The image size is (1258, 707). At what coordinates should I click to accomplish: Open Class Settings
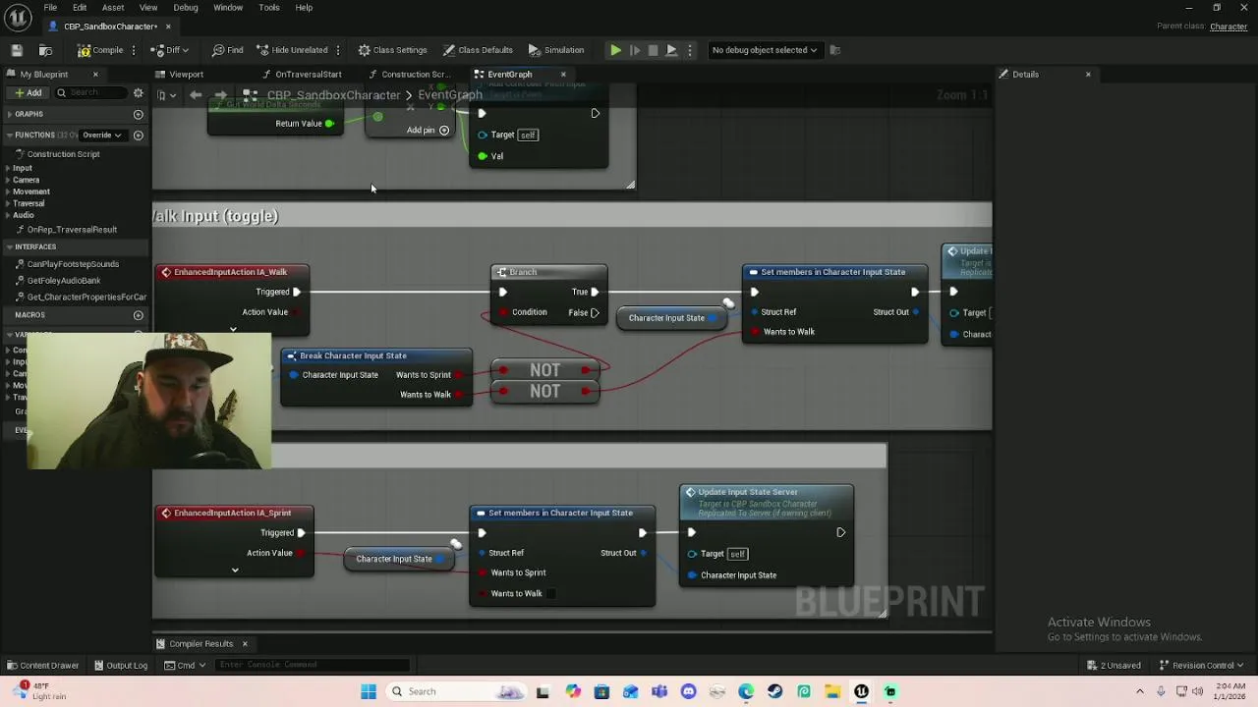[392, 50]
